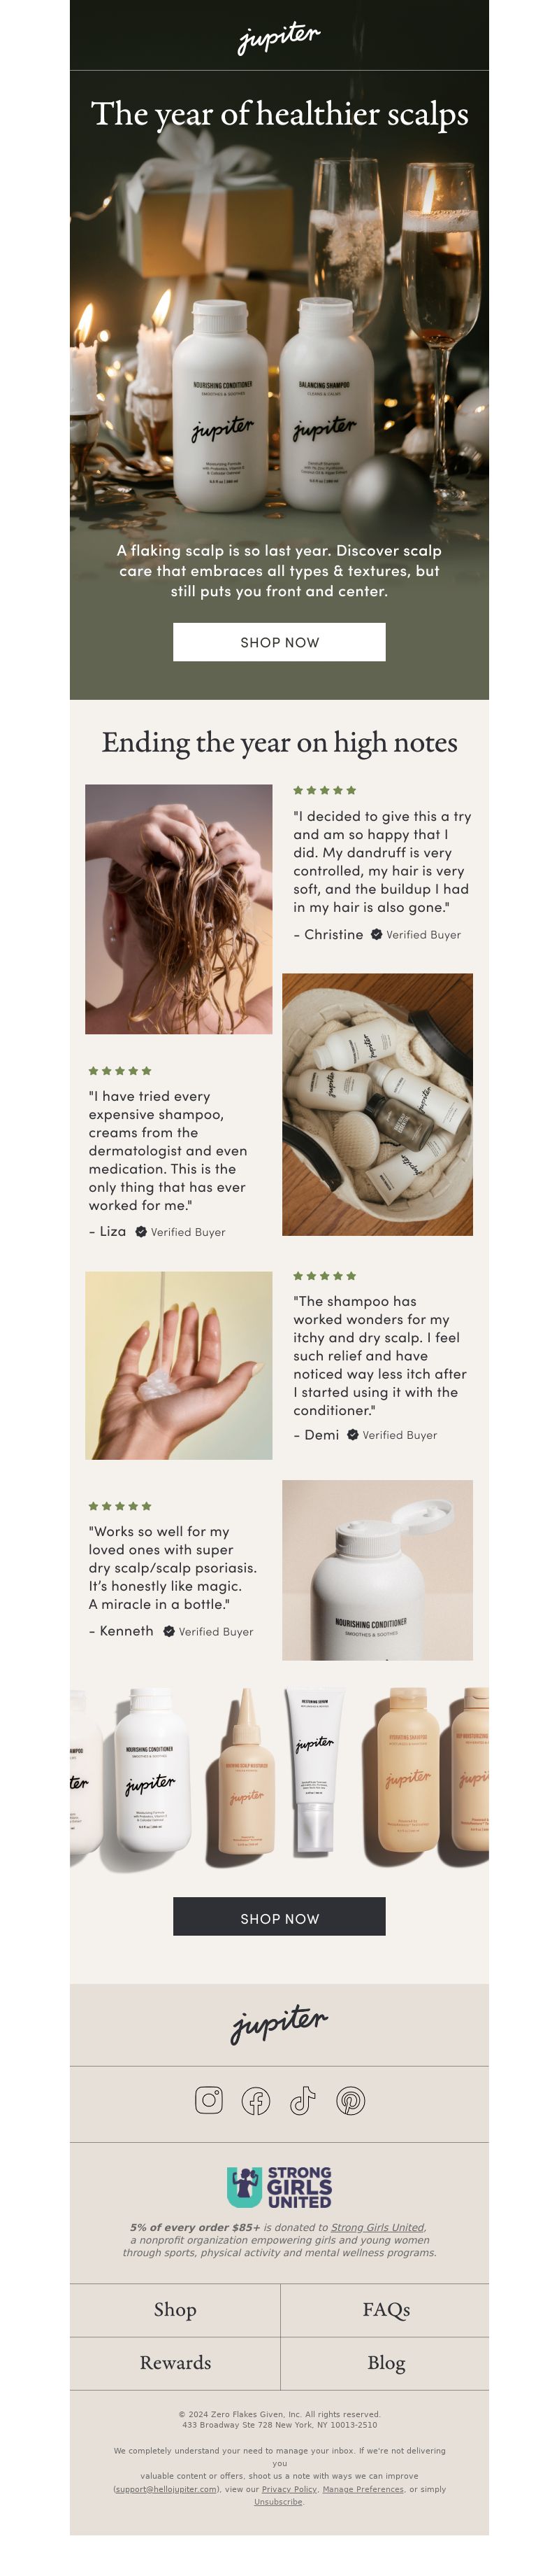Open the Pinterest icon in footer
This screenshot has height=2576, width=559.
350,2100
